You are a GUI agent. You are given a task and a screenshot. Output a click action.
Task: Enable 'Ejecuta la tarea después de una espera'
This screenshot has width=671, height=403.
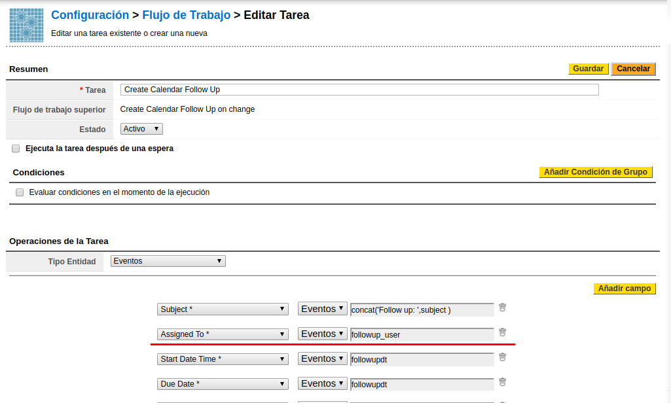tap(16, 149)
